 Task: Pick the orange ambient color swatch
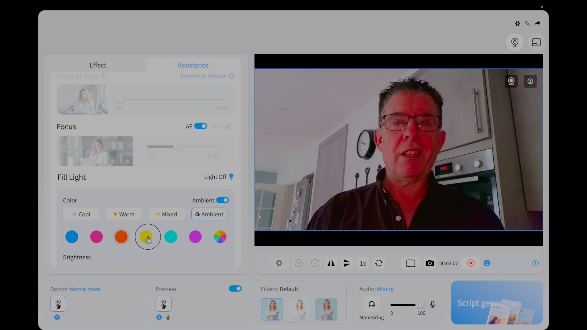click(121, 237)
